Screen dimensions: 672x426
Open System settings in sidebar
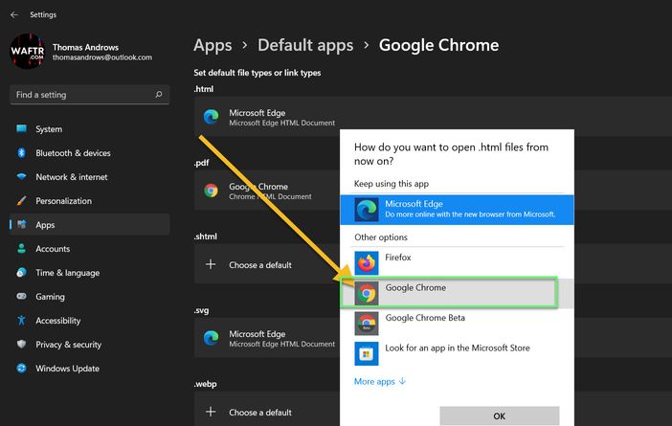(90, 129)
